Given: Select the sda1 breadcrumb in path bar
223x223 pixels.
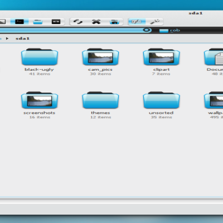Looking at the screenshot, I should point(22,38).
